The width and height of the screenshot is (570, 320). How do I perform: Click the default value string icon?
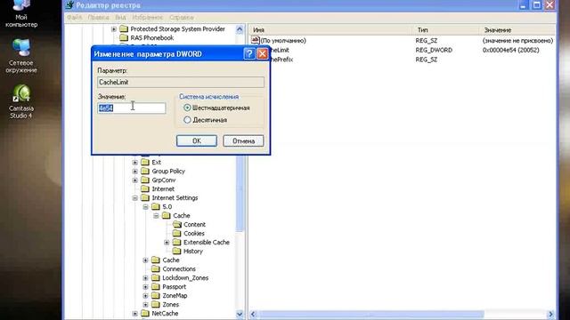point(256,40)
